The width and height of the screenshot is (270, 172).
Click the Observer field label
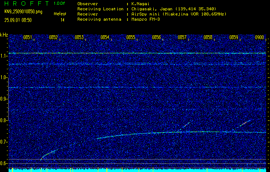click(88, 4)
